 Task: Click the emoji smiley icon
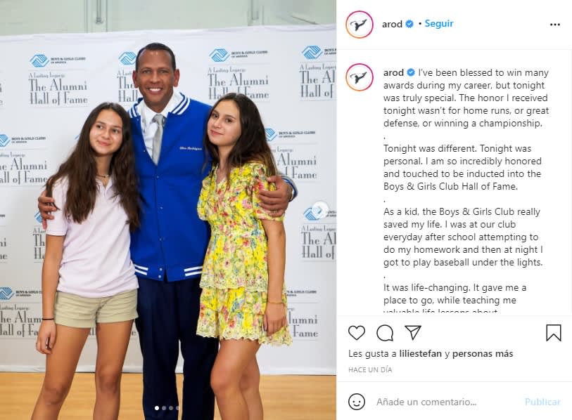click(357, 402)
